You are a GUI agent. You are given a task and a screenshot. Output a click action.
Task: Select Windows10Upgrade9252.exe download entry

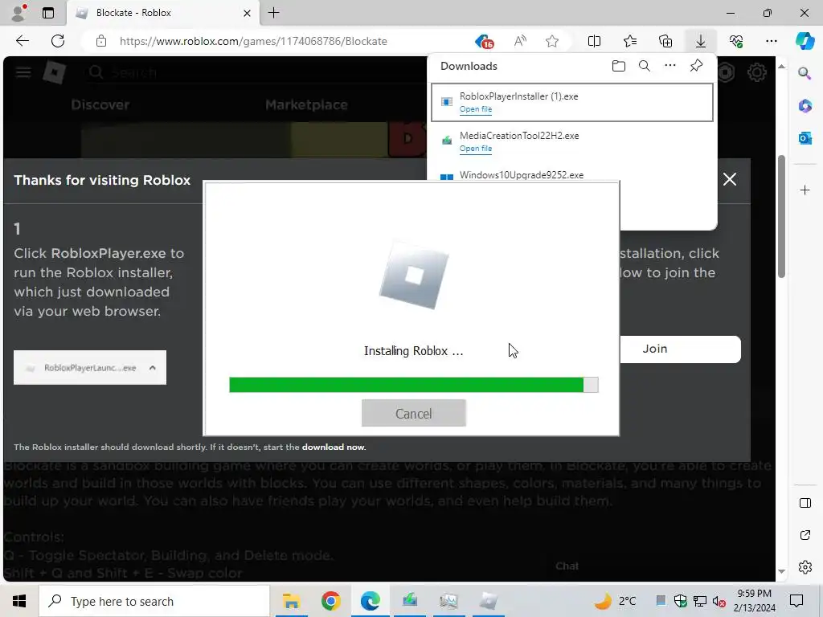(521, 174)
